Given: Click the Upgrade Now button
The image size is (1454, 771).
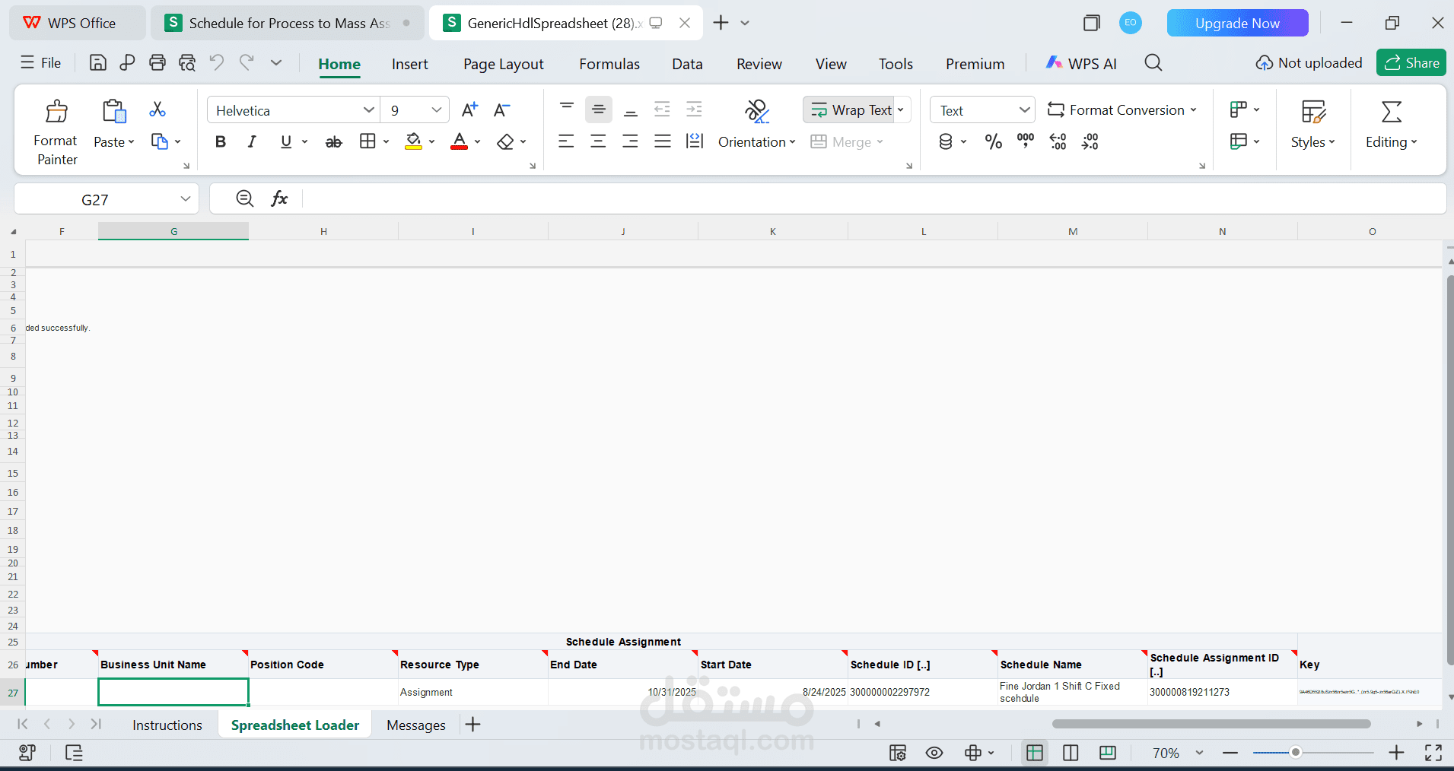Looking at the screenshot, I should [x=1237, y=23].
